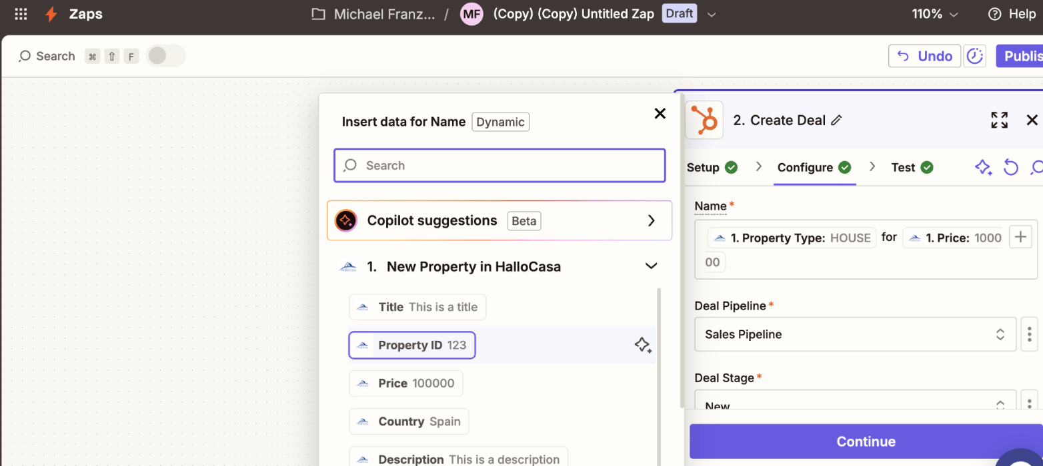Image resolution: width=1043 pixels, height=466 pixels.
Task: Click the Undo button
Action: (x=924, y=56)
